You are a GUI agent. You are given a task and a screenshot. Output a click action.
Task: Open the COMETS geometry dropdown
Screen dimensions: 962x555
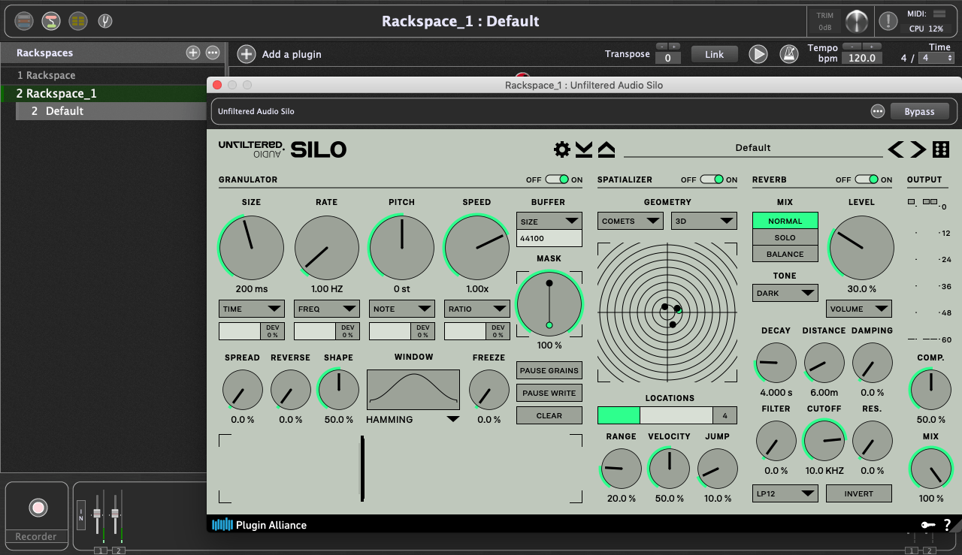(x=631, y=221)
